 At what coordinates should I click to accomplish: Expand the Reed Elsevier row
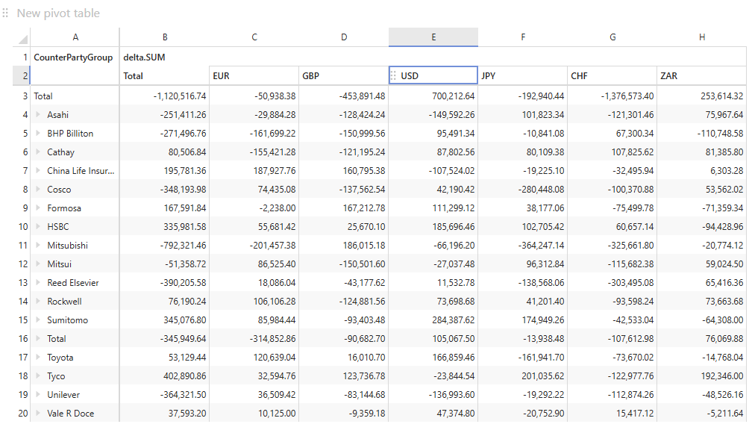tap(38, 283)
